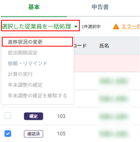This screenshot has height=142, width=140.
Task: Open the orange エラー link
Action: [131, 27]
